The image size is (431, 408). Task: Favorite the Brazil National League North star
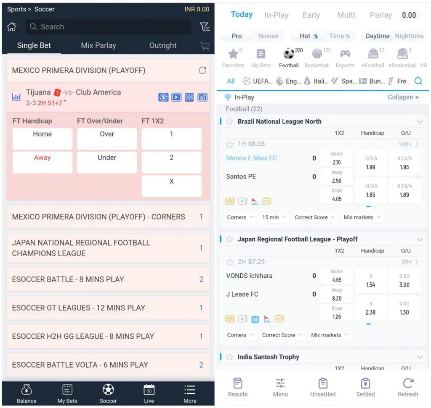229,121
